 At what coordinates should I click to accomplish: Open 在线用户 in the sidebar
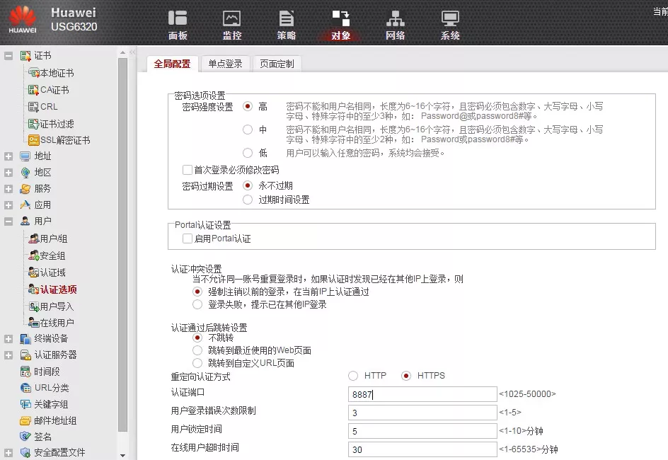[57, 323]
